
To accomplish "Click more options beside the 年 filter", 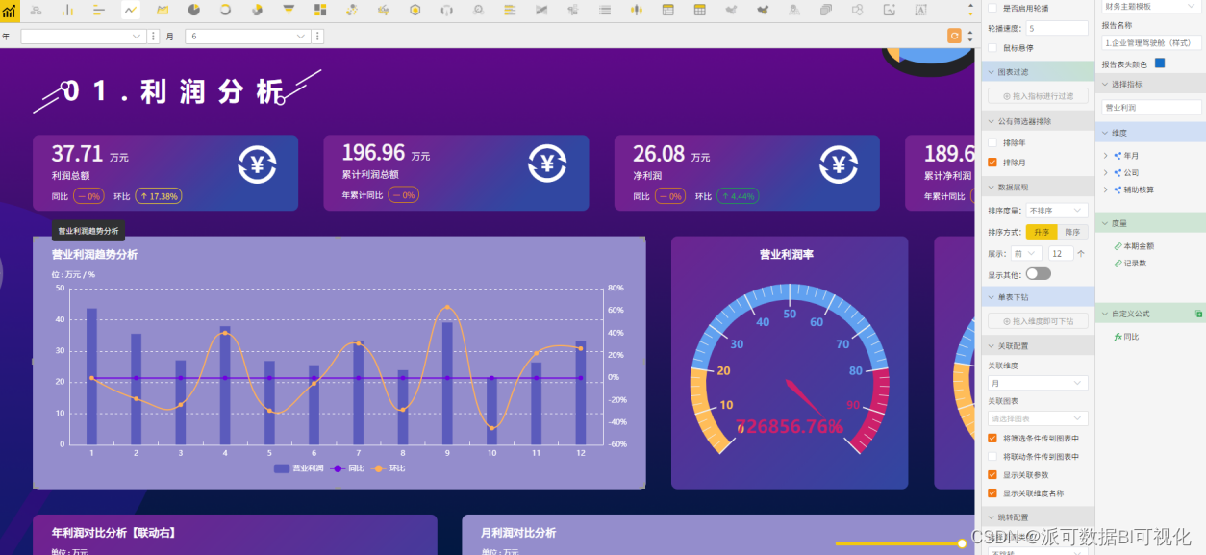I will pyautogui.click(x=155, y=36).
